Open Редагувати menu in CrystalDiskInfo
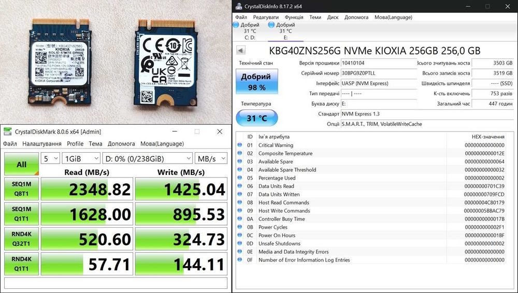Image resolution: width=518 pixels, height=293 pixels. click(266, 17)
